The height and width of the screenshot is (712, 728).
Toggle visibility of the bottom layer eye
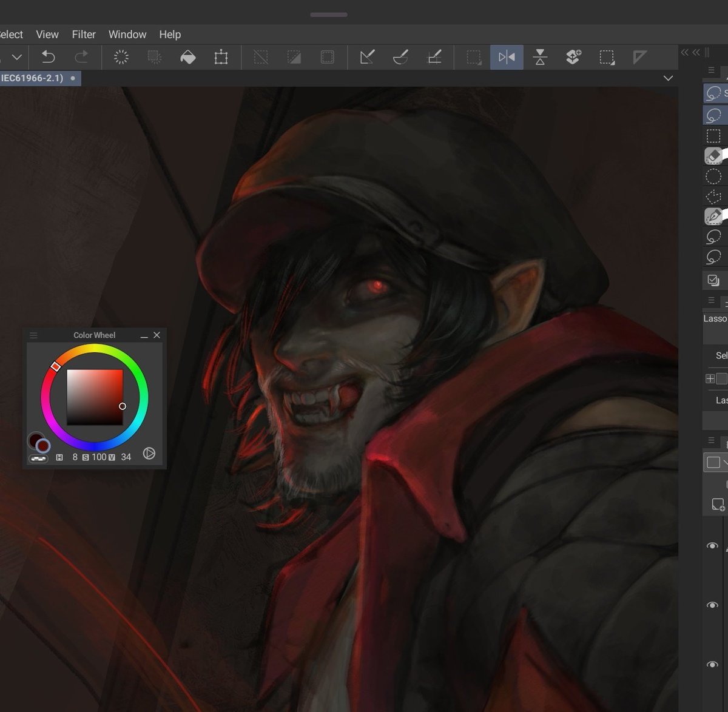coord(712,665)
